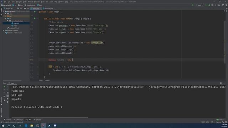Locate current file in Project panel
Screen dimensions: 228x128
[x=18, y=9]
